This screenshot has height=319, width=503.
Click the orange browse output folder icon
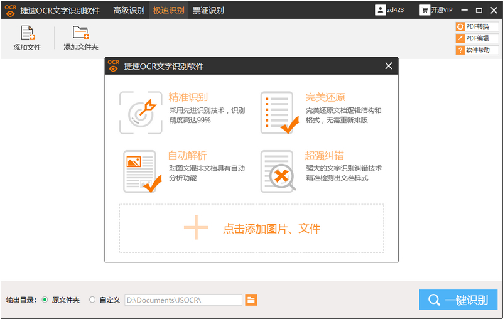click(251, 300)
